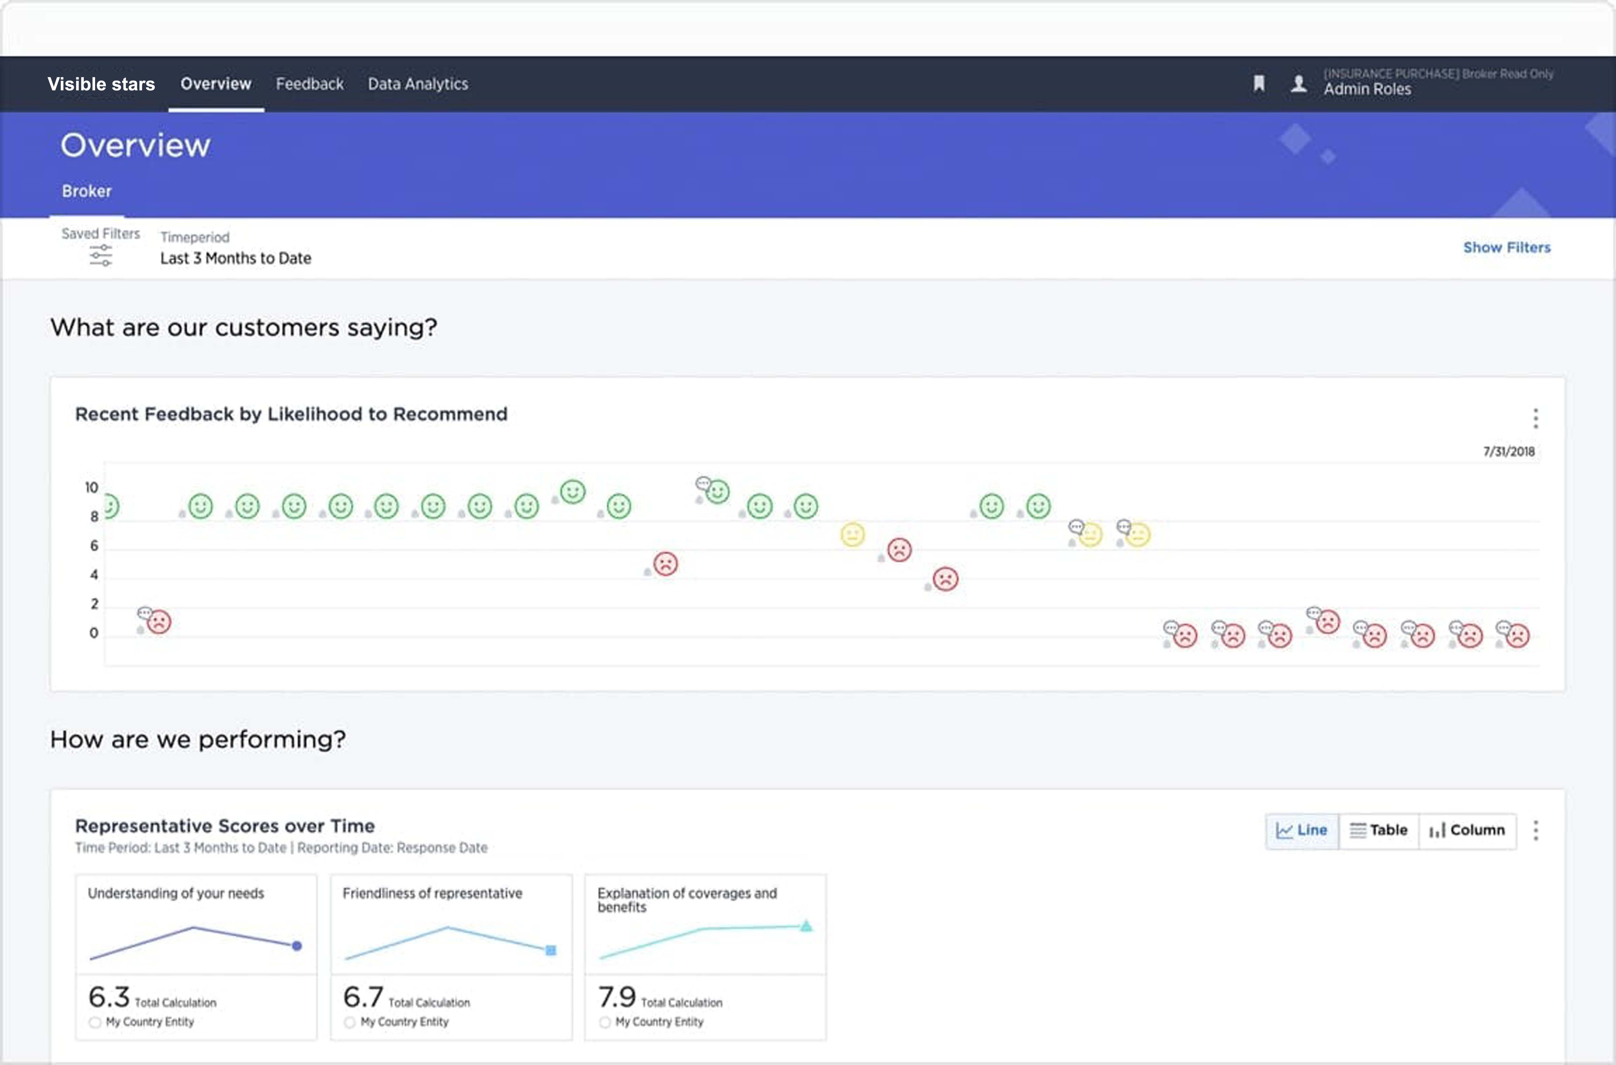Viewport: 1616px width, 1065px height.
Task: Go to the Feedback tab
Action: [310, 84]
